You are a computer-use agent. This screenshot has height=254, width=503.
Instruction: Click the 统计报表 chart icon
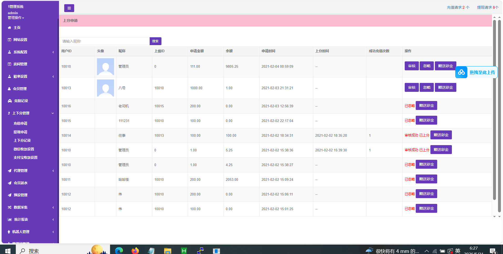click(x=10, y=219)
